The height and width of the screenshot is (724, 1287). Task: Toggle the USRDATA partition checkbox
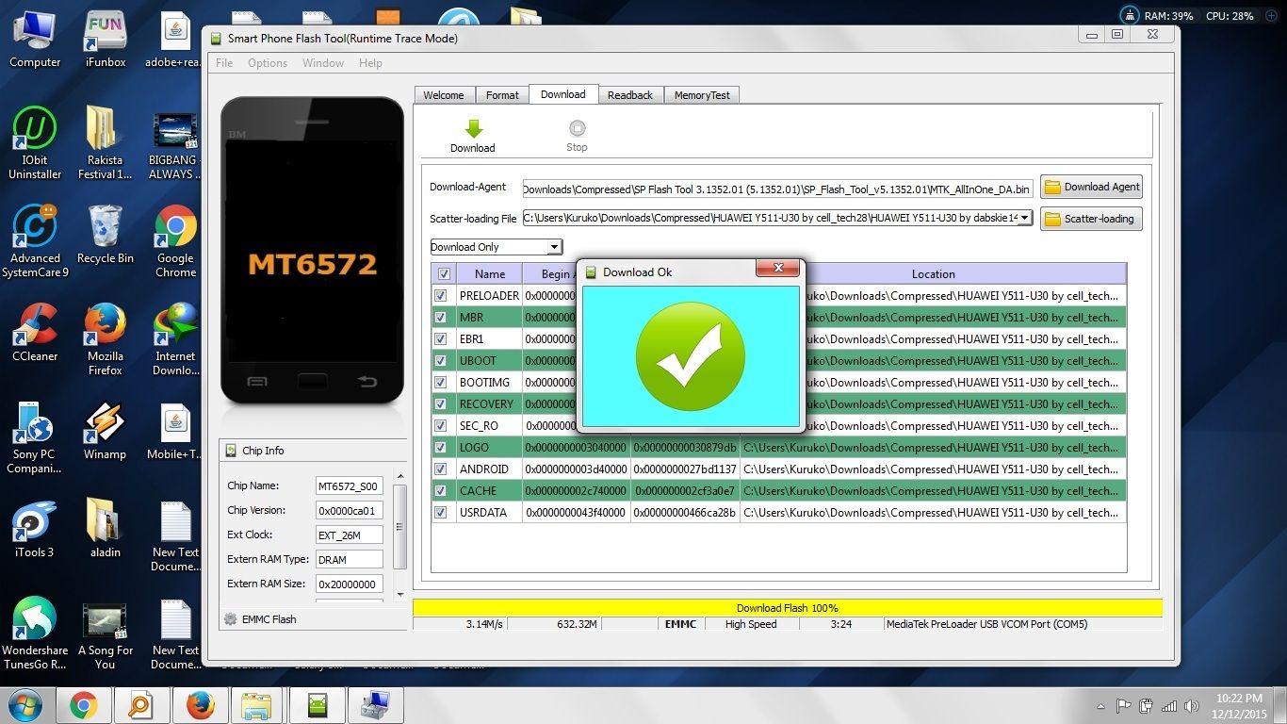click(x=440, y=513)
